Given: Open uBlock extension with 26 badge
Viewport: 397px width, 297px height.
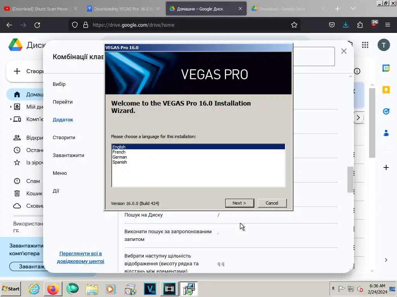Looking at the screenshot, I should [x=374, y=24].
